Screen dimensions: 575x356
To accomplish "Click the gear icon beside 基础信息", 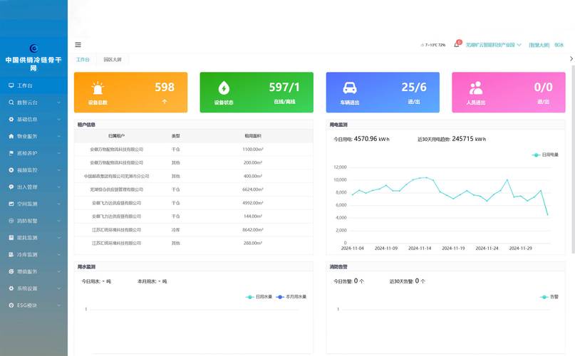I will [x=11, y=119].
